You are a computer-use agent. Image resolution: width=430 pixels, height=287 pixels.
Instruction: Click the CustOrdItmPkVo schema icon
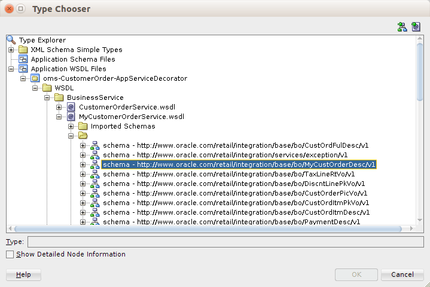coord(95,203)
